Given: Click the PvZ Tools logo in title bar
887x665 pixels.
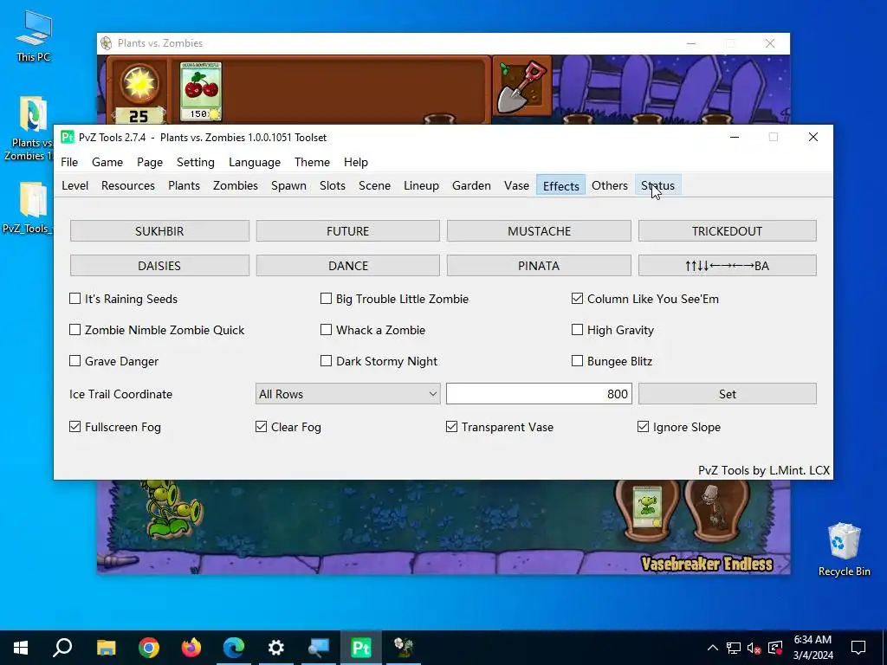Looking at the screenshot, I should click(68, 137).
